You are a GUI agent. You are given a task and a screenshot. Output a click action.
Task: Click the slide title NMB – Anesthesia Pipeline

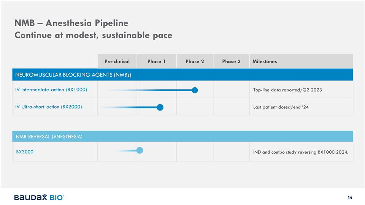(71, 23)
